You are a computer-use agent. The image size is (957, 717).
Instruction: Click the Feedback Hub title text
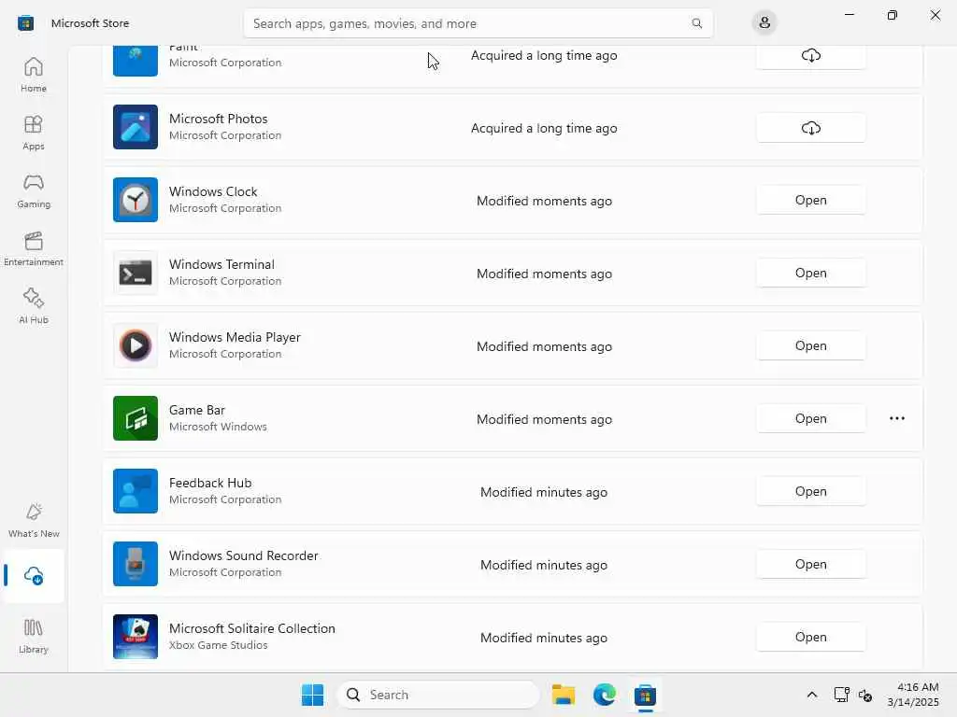click(210, 483)
